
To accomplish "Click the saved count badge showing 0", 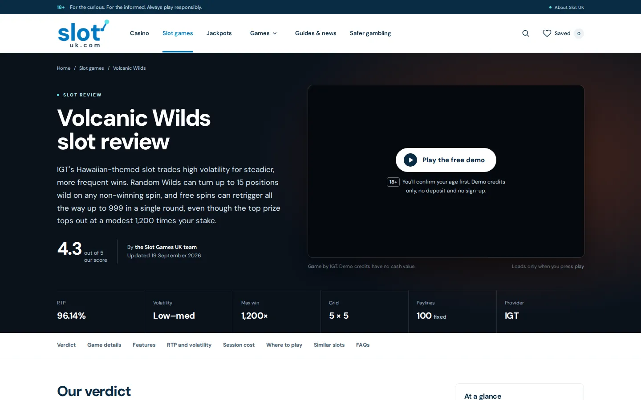I will (579, 33).
